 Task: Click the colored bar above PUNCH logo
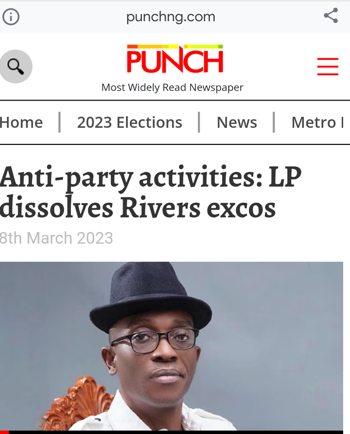click(175, 47)
